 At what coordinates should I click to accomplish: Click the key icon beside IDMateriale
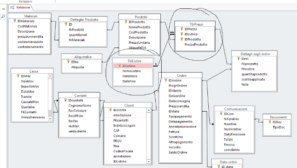(x=14, y=21)
